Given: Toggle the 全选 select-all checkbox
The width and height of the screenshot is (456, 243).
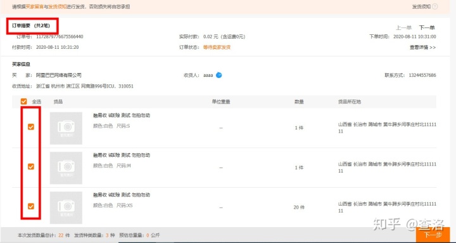Looking at the screenshot, I should point(24,102).
